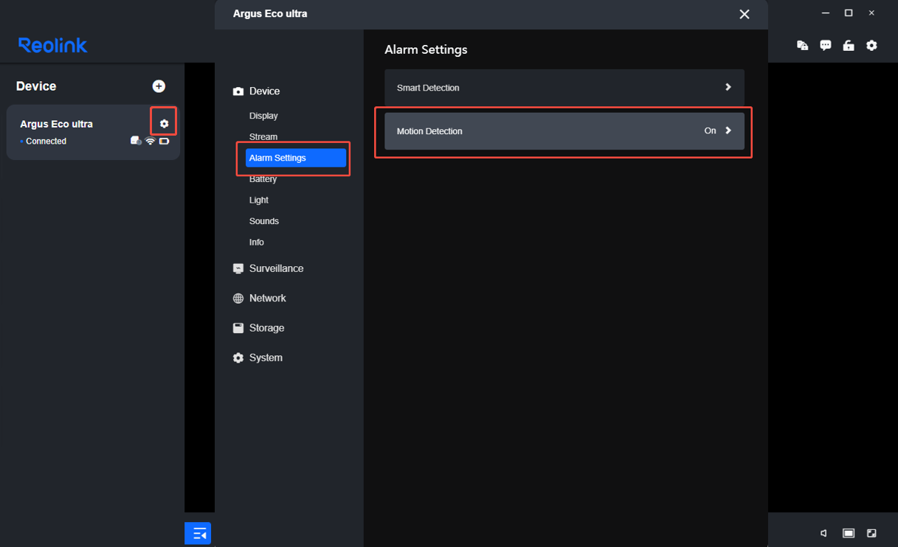
Task: Open Argus Eco ultra gear settings
Action: (164, 123)
